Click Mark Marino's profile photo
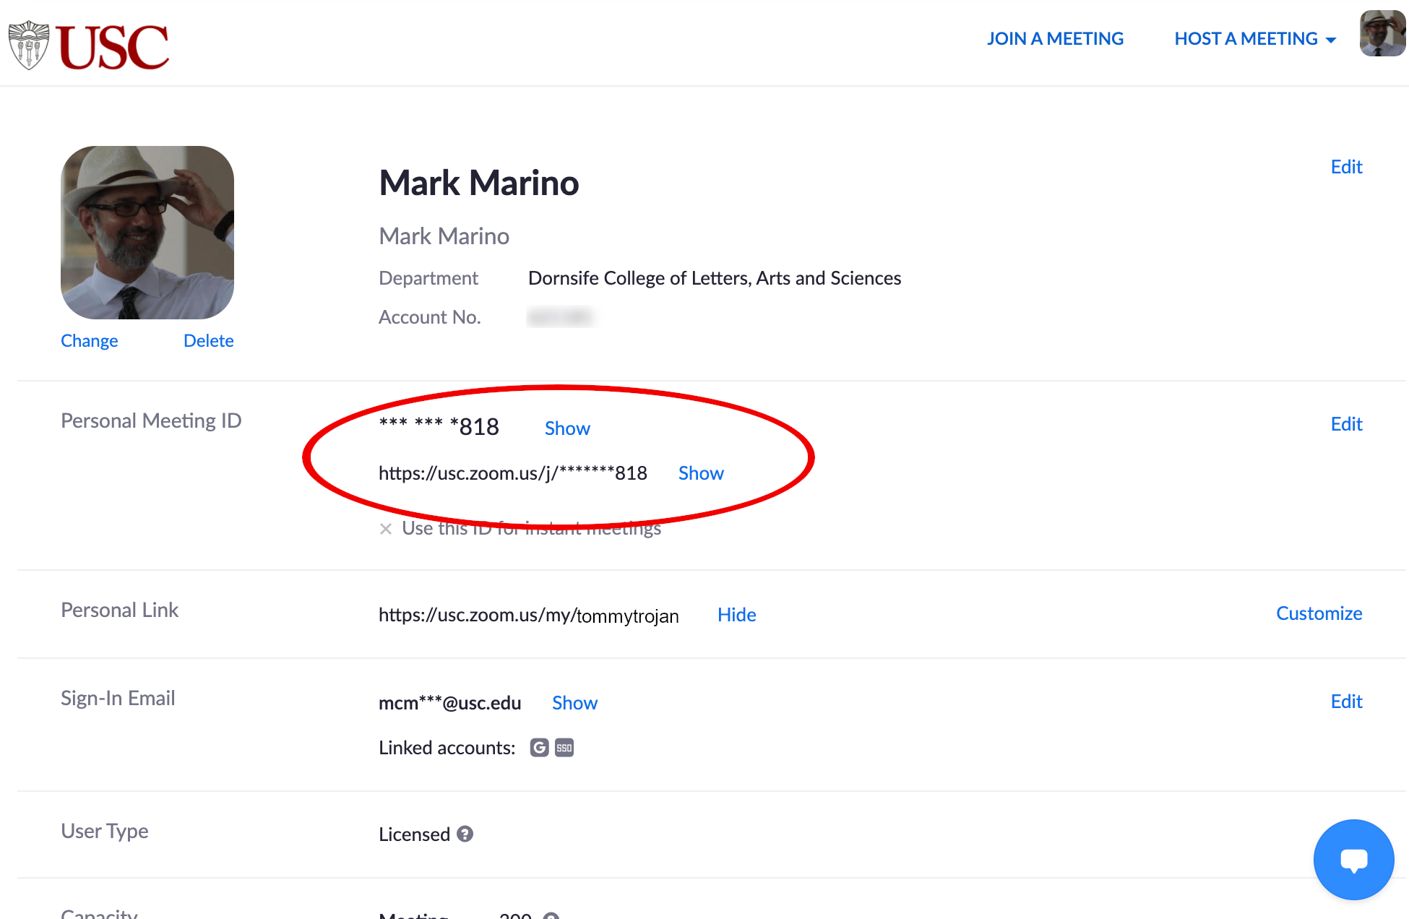This screenshot has width=1409, height=919. pyautogui.click(x=147, y=233)
